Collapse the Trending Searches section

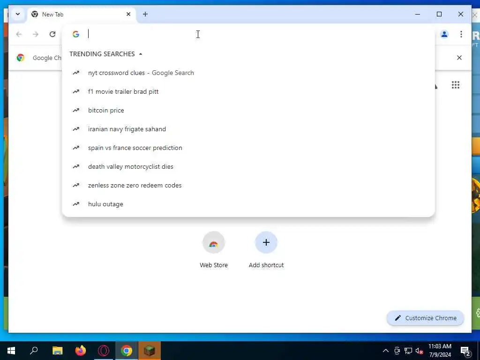(106, 54)
